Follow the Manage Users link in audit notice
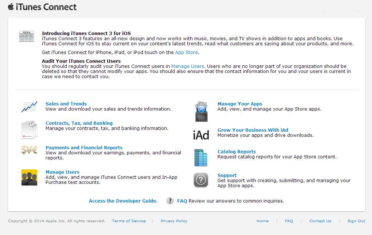 pos(187,66)
